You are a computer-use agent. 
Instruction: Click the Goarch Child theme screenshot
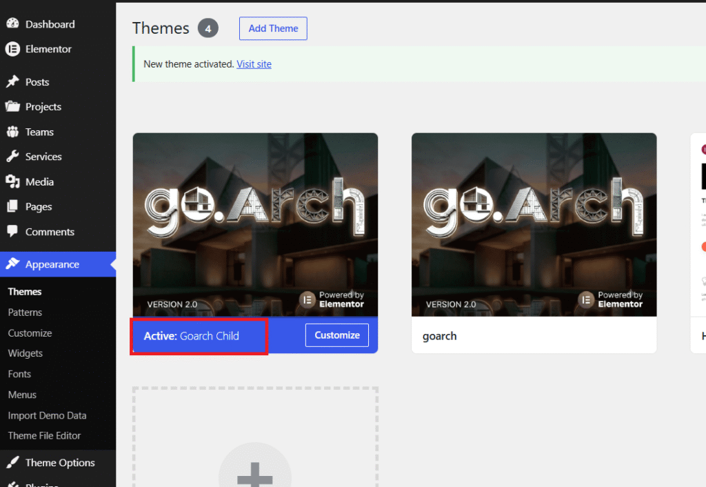coord(255,224)
